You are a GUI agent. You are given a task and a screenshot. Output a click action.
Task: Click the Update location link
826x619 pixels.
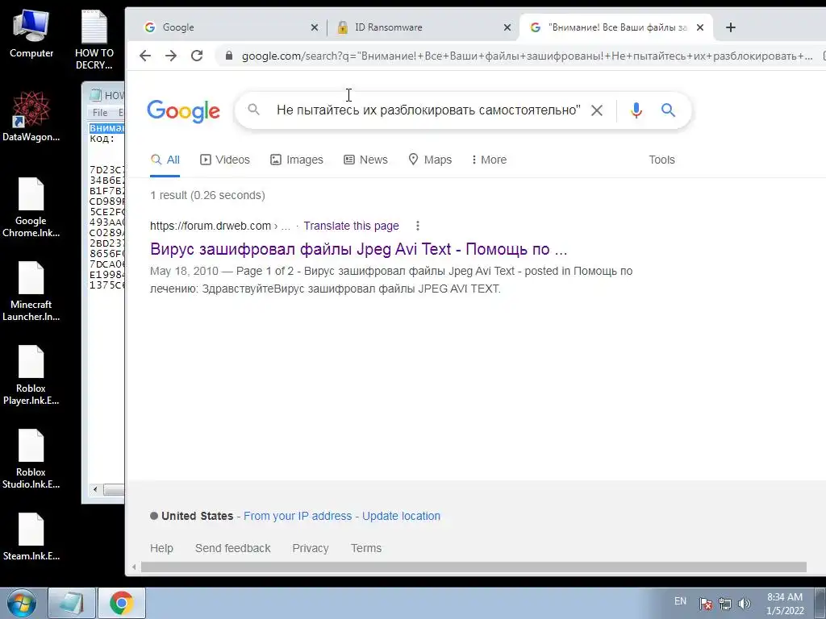point(401,516)
